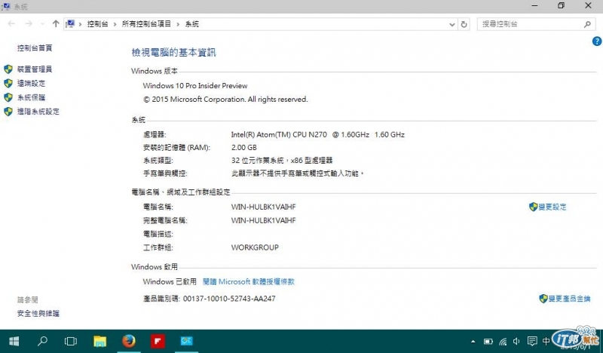
Task: Click shield icon beside 變更設定
Action: point(534,207)
